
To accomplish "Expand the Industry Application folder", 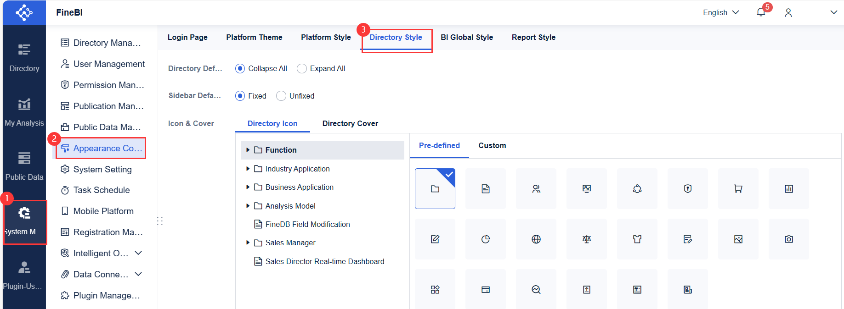I will click(x=248, y=169).
